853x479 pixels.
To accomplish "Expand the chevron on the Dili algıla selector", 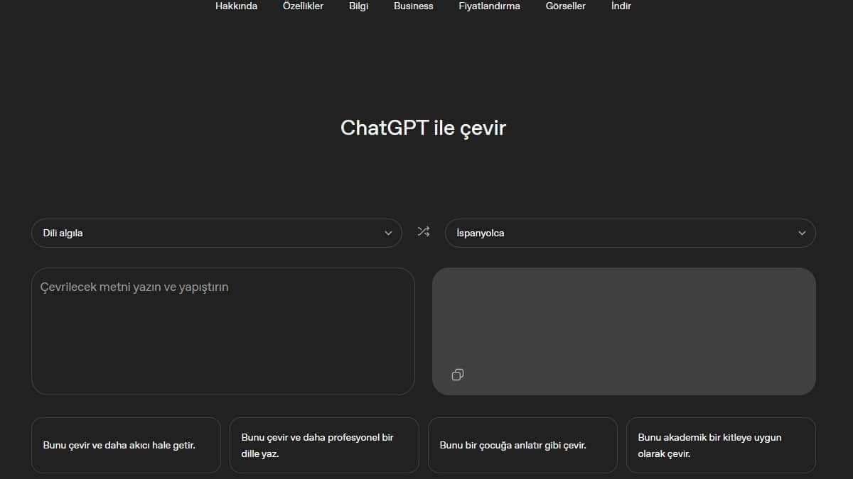I will pyautogui.click(x=388, y=233).
